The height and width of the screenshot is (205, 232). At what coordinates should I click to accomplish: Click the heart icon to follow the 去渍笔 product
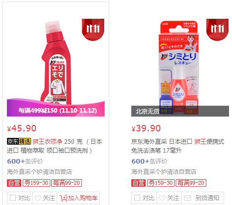pyautogui.click(x=162, y=198)
